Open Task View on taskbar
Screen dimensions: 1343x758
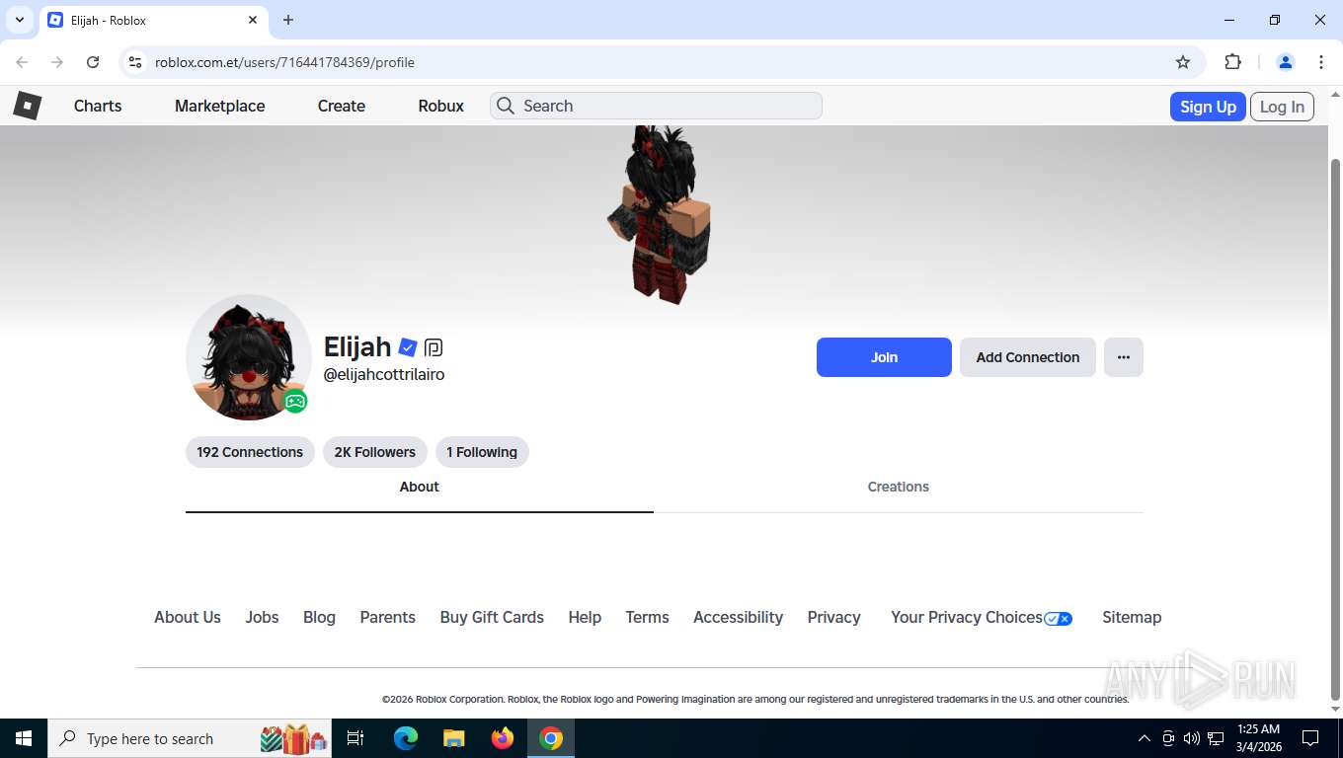355,738
